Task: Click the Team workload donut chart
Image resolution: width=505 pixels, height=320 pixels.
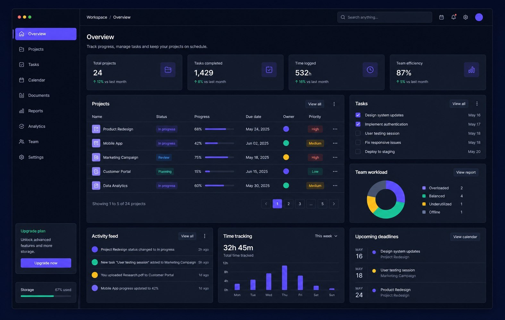Action: pyautogui.click(x=386, y=199)
